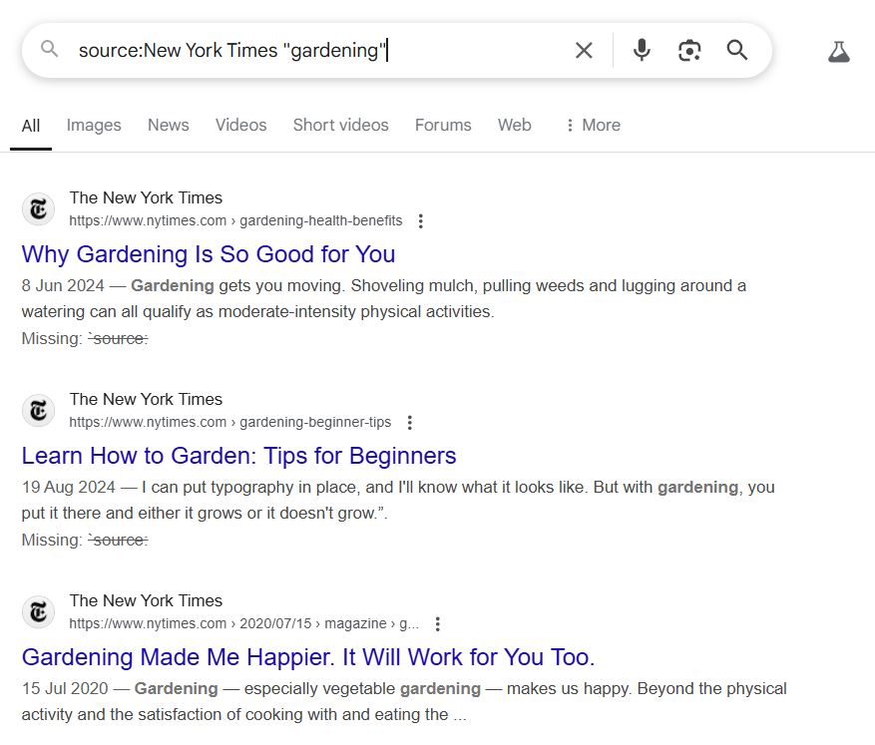The image size is (875, 745).
Task: Open the "Gardening Made Me Happier" article
Action: pyautogui.click(x=307, y=657)
